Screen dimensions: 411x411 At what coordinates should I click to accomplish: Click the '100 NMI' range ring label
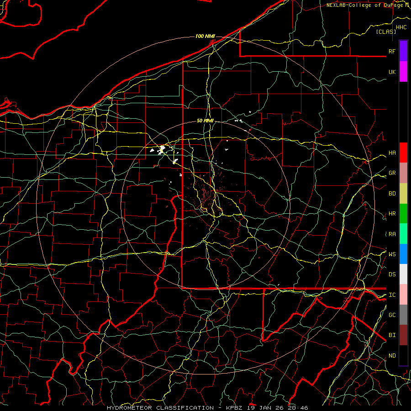pos(205,36)
